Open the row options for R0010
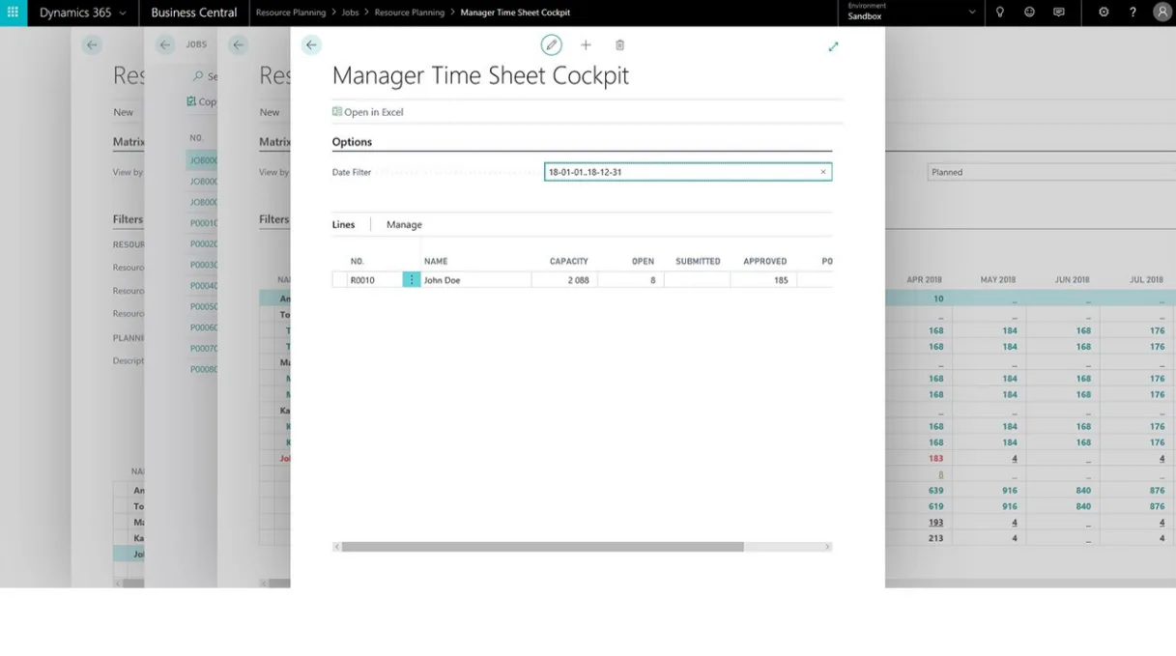 pyautogui.click(x=412, y=280)
